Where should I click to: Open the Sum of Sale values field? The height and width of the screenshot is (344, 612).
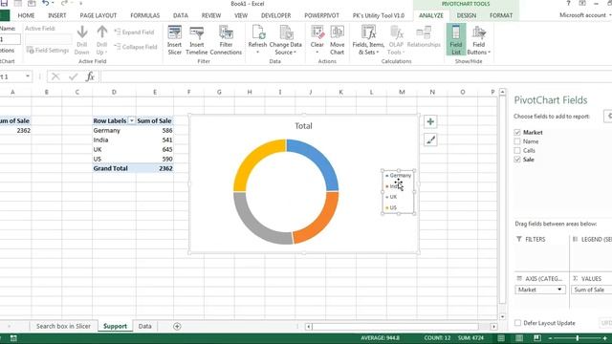(591, 290)
